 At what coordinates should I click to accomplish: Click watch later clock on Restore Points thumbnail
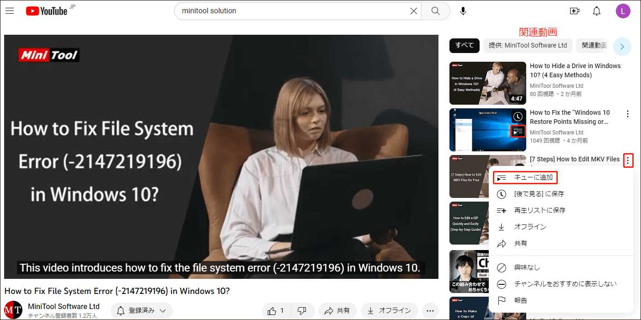point(518,117)
